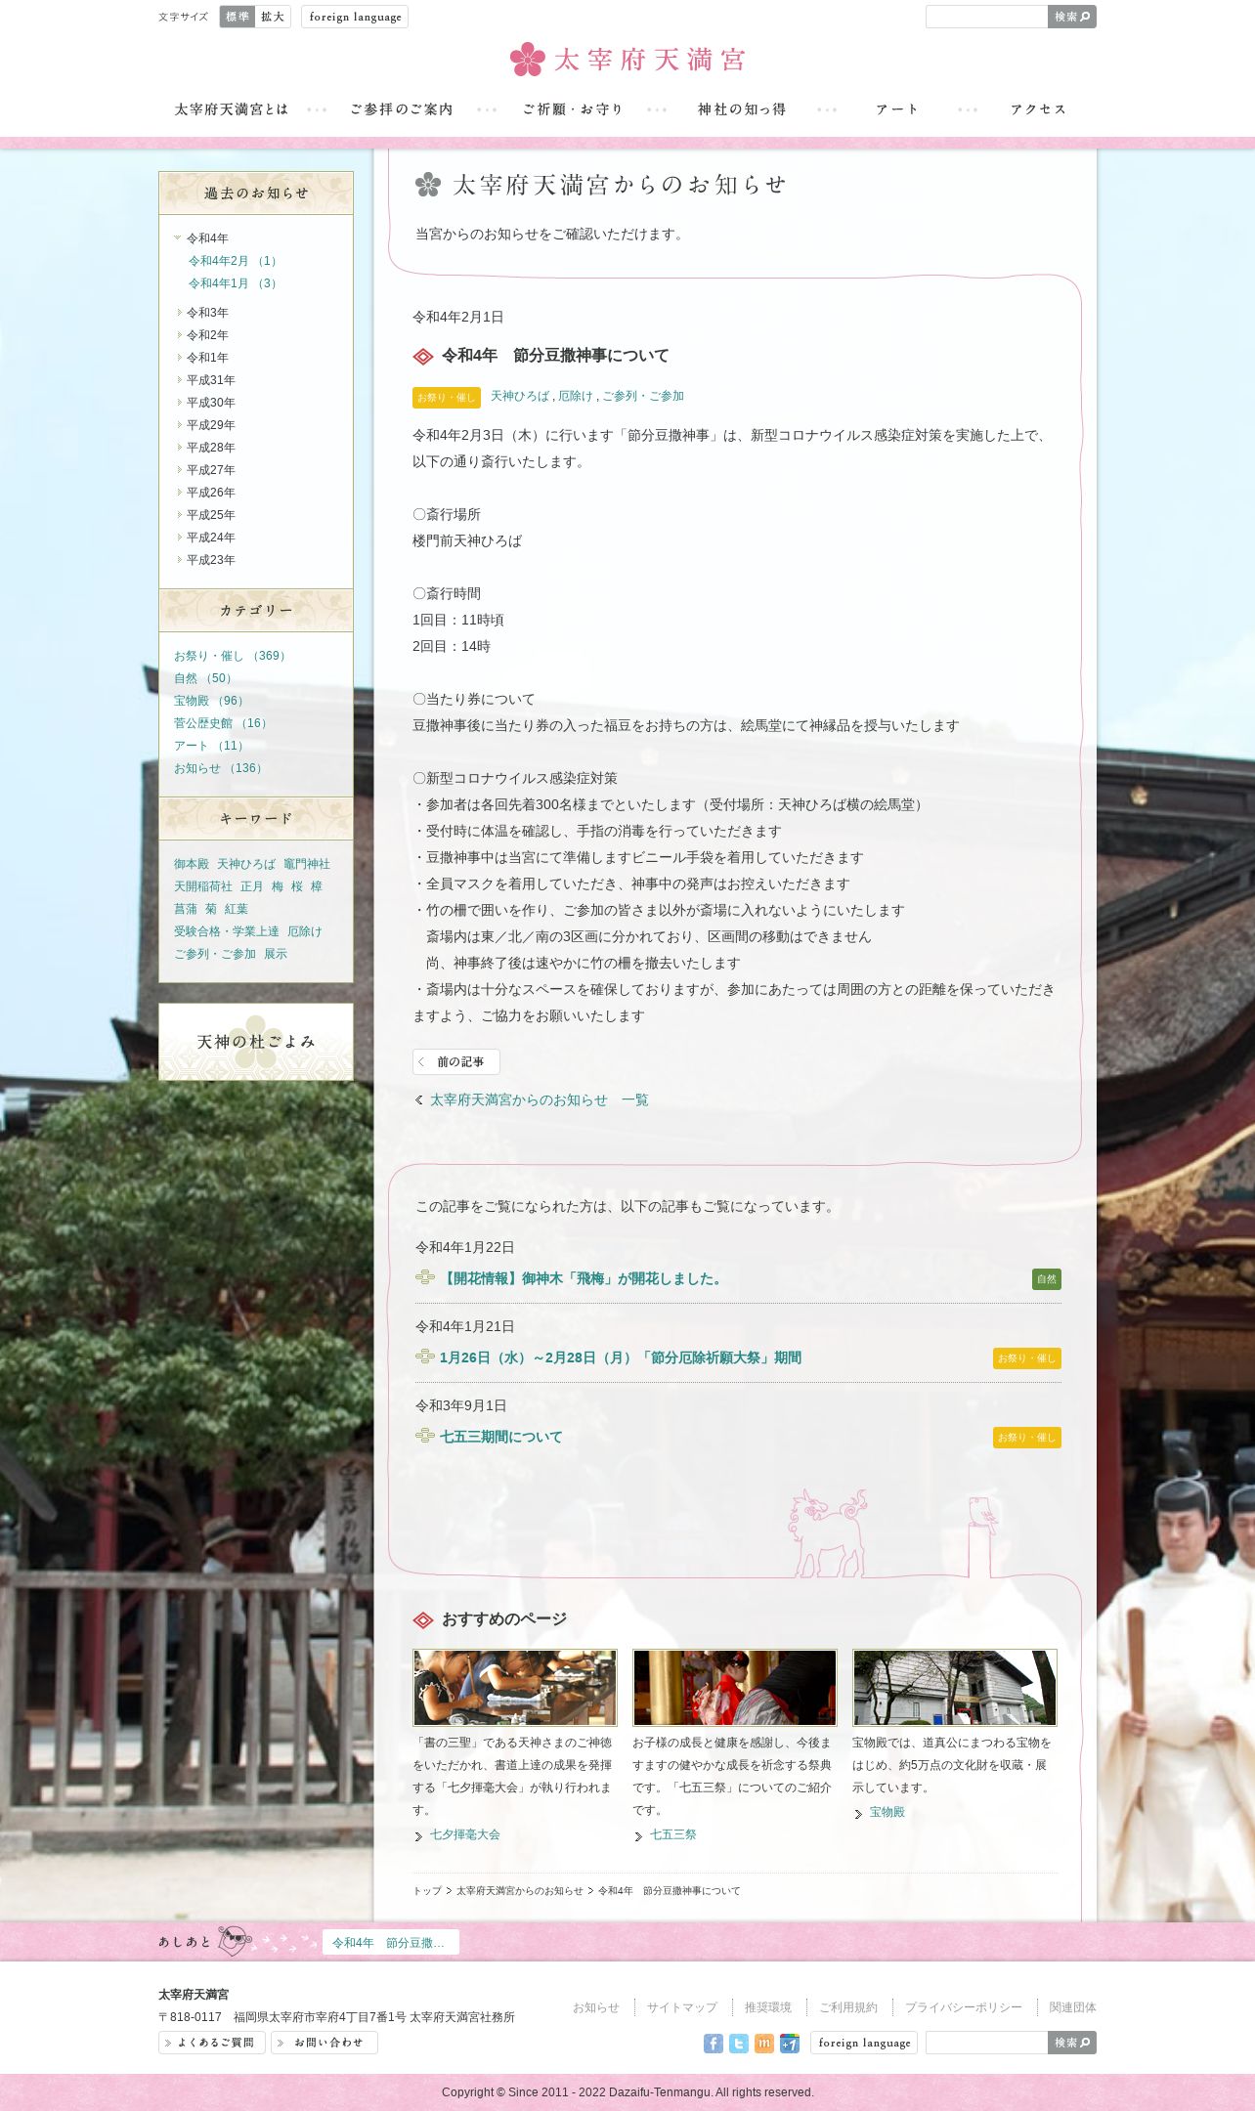Open アクセス menu
1255x2111 pixels.
coord(1038,109)
